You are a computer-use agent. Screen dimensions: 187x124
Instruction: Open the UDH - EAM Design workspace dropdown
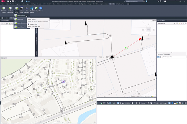click(162, 103)
